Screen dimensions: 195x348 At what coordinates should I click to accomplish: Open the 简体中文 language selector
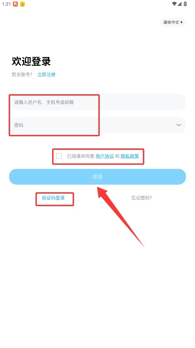tap(173, 22)
